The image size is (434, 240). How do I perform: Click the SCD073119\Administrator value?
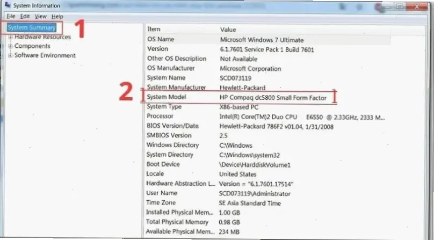click(x=255, y=194)
